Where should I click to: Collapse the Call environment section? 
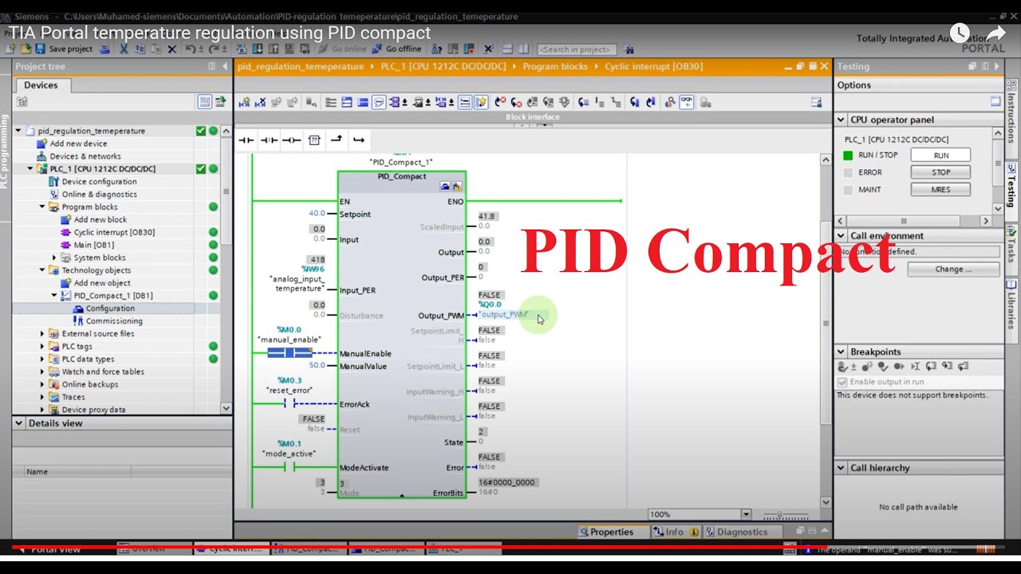tap(841, 236)
